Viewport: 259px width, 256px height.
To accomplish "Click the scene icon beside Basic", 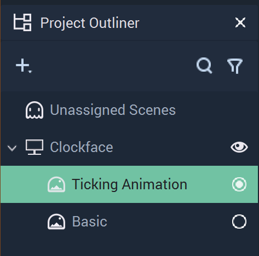I will coord(56,222).
